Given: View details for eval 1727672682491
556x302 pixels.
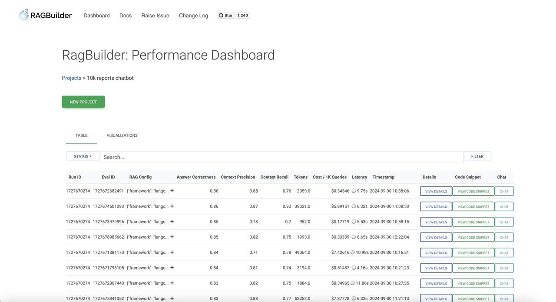Looking at the screenshot, I should tap(436, 191).
